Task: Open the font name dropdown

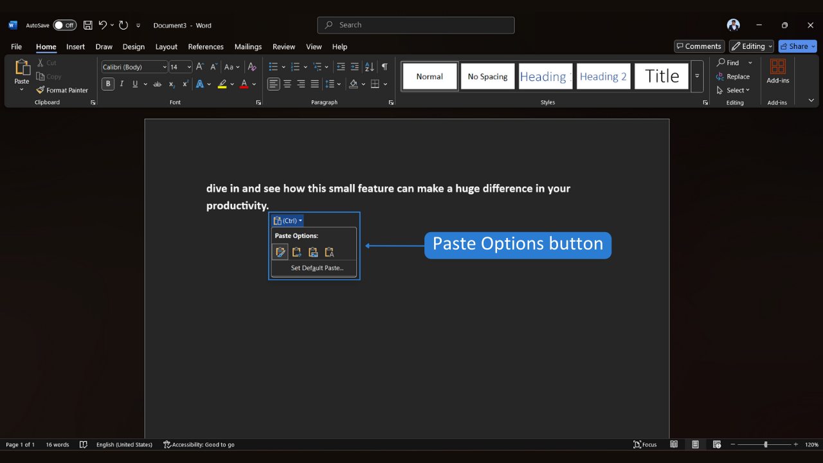Action: pyautogui.click(x=165, y=66)
